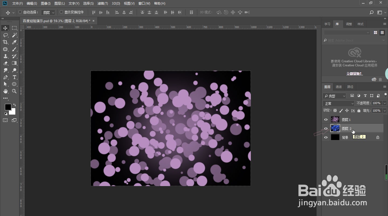The image size is (388, 216).
Task: Change the screen mode
Action: [x=14, y=120]
